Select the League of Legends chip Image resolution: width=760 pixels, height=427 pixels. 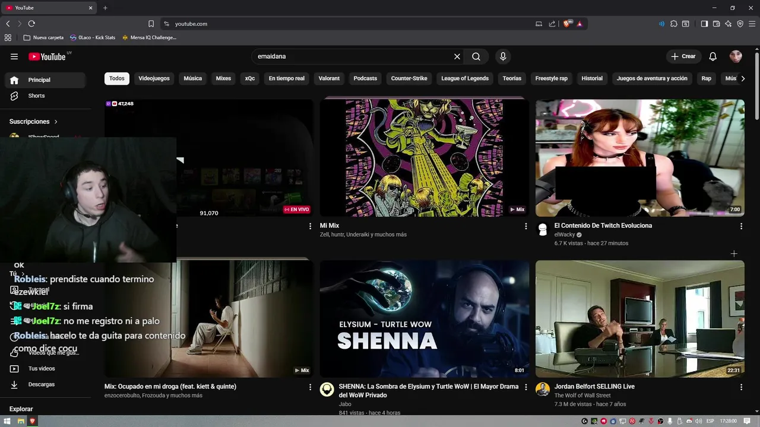coord(465,78)
